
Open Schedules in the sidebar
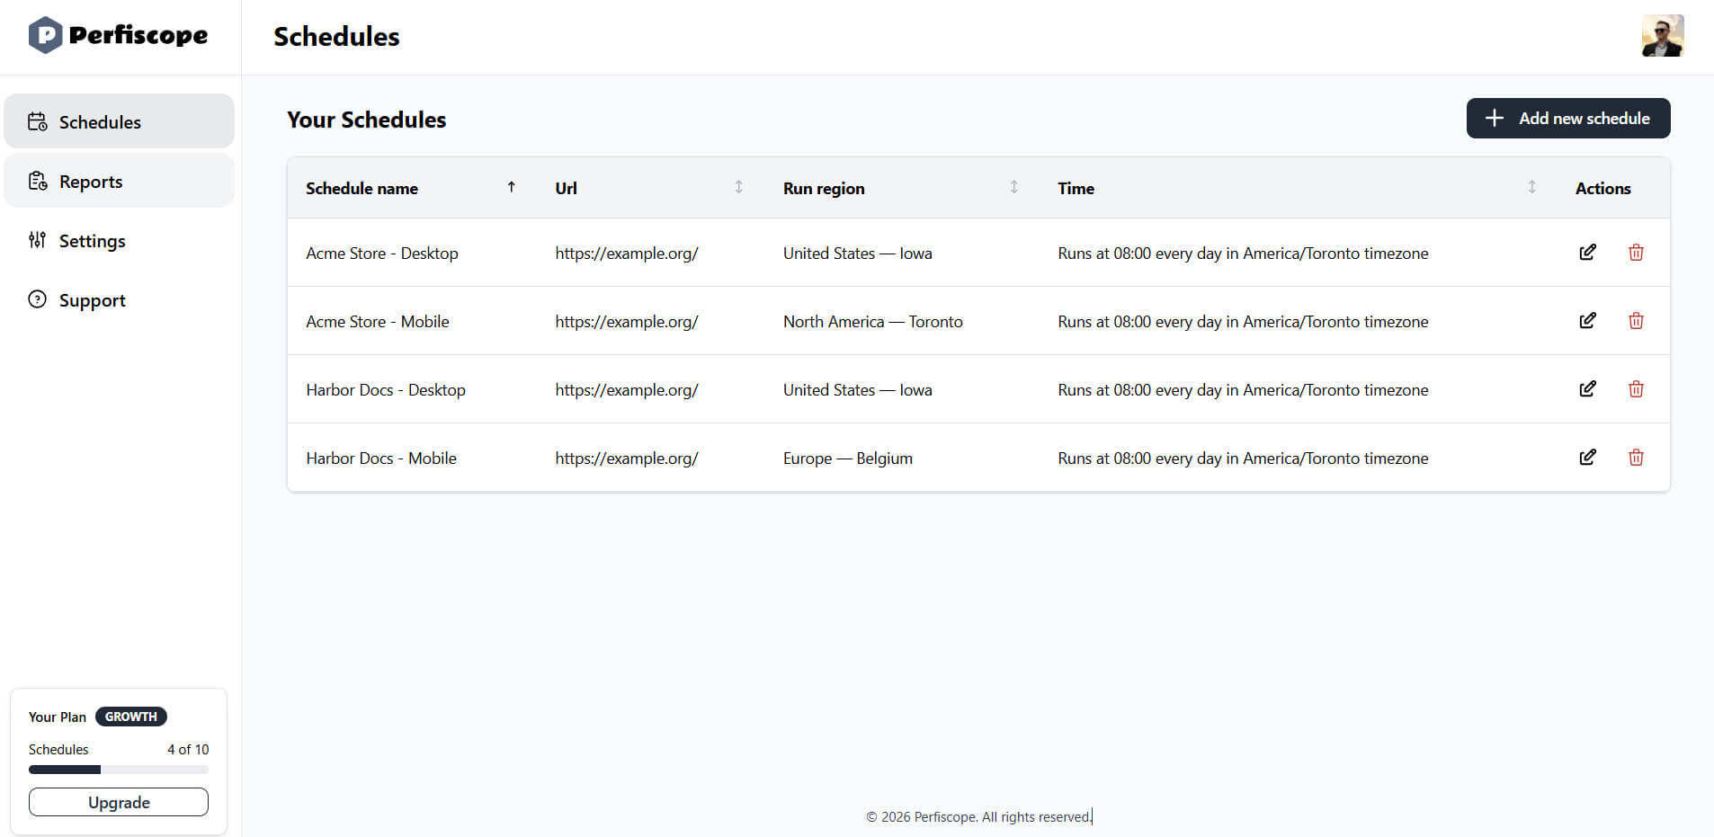point(119,121)
